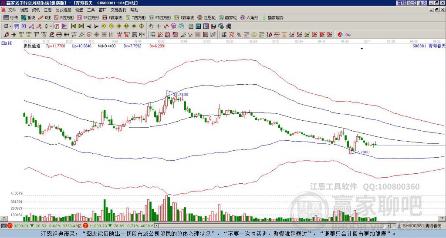Open the 资讯 menu
The height and width of the screenshot is (238, 446).
pos(36,10)
